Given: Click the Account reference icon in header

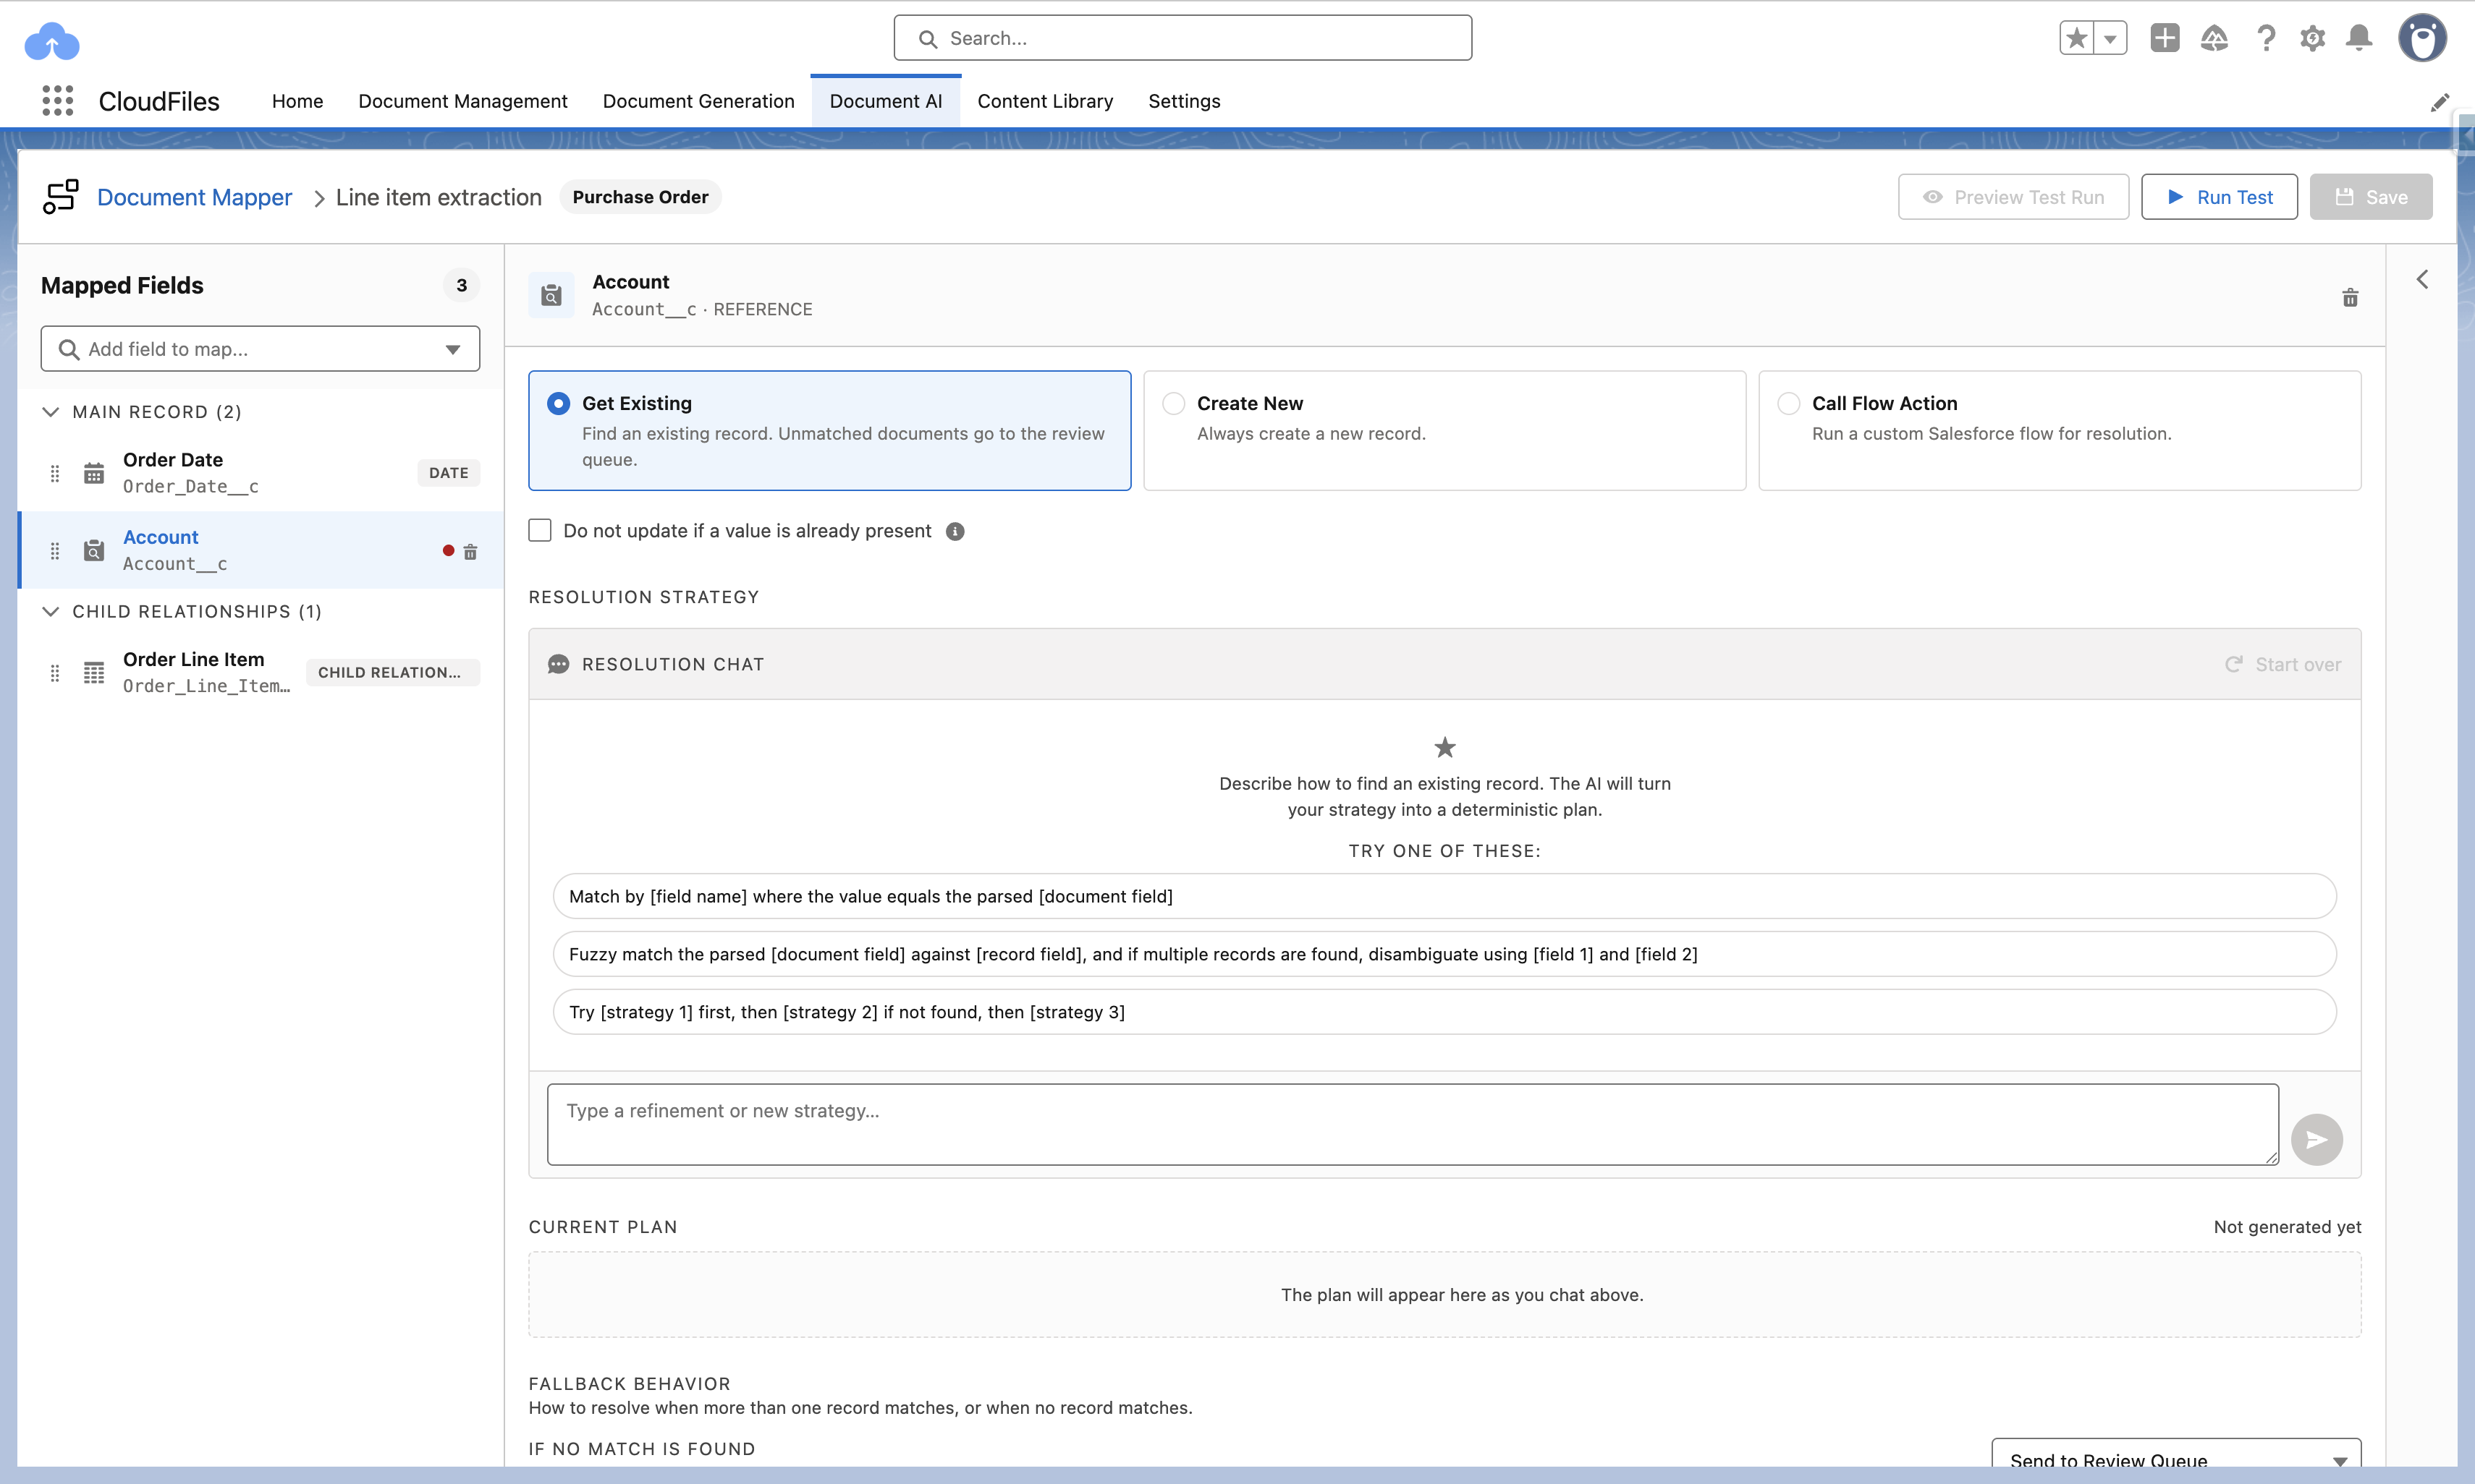Looking at the screenshot, I should pos(551,295).
